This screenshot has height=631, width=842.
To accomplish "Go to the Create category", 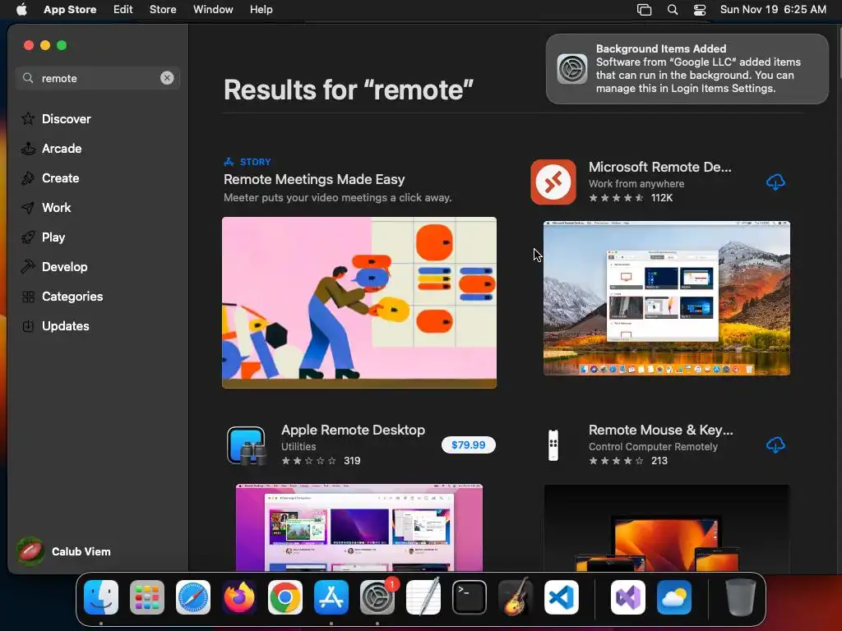I will (60, 177).
